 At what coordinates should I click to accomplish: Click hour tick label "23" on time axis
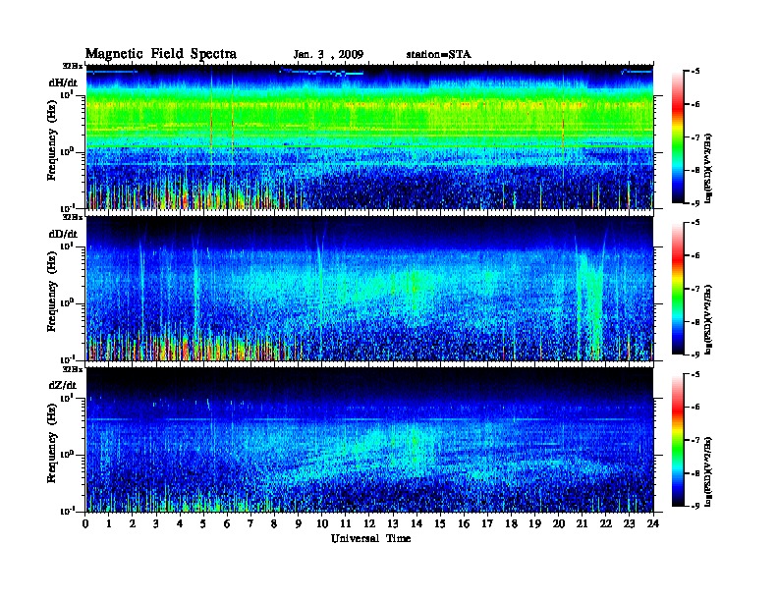pyautogui.click(x=629, y=524)
